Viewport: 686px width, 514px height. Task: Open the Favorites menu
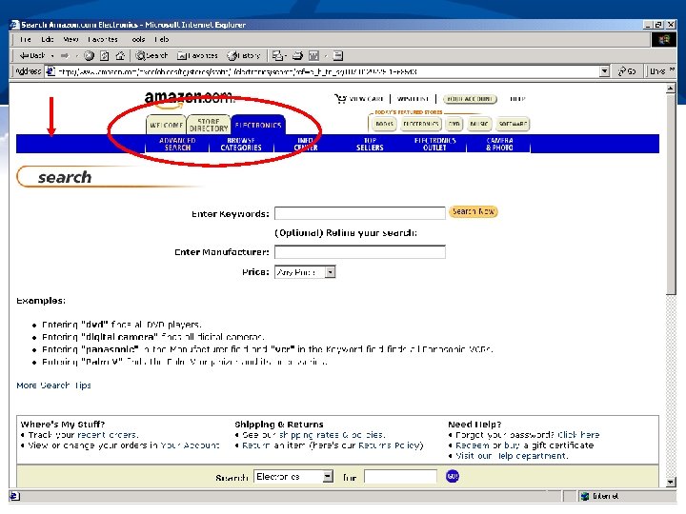[x=103, y=39]
